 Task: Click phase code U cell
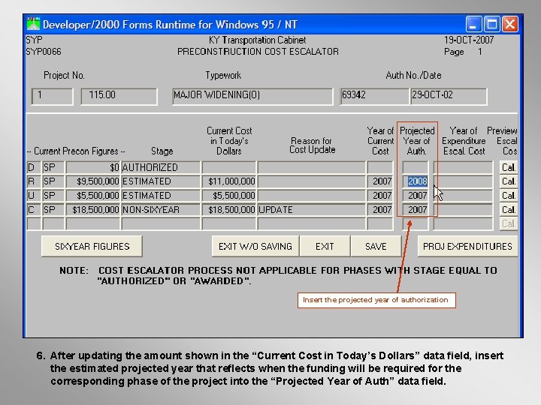pos(34,196)
